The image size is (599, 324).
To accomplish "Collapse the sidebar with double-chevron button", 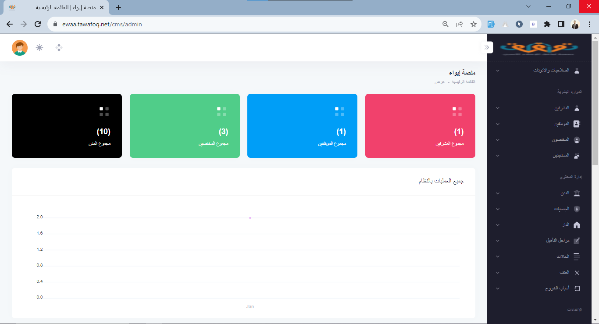I will 487,47.
